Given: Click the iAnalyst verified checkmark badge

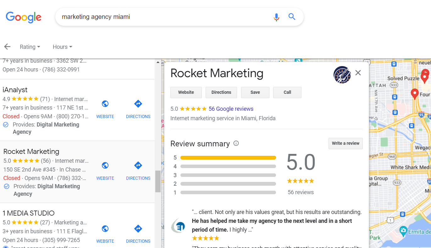Looking at the screenshot, I should point(6,125).
